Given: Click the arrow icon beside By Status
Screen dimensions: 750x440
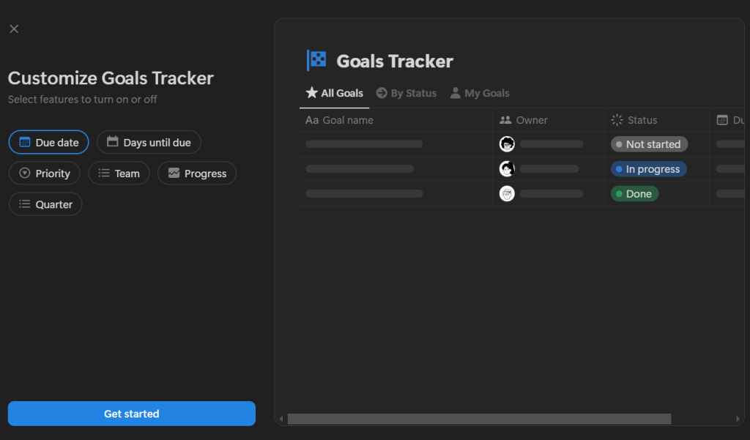Looking at the screenshot, I should click(x=382, y=93).
